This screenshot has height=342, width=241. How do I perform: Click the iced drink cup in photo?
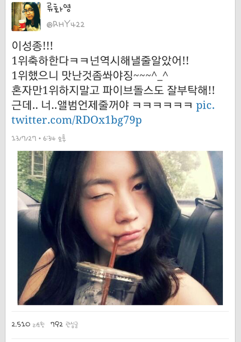[108, 283]
